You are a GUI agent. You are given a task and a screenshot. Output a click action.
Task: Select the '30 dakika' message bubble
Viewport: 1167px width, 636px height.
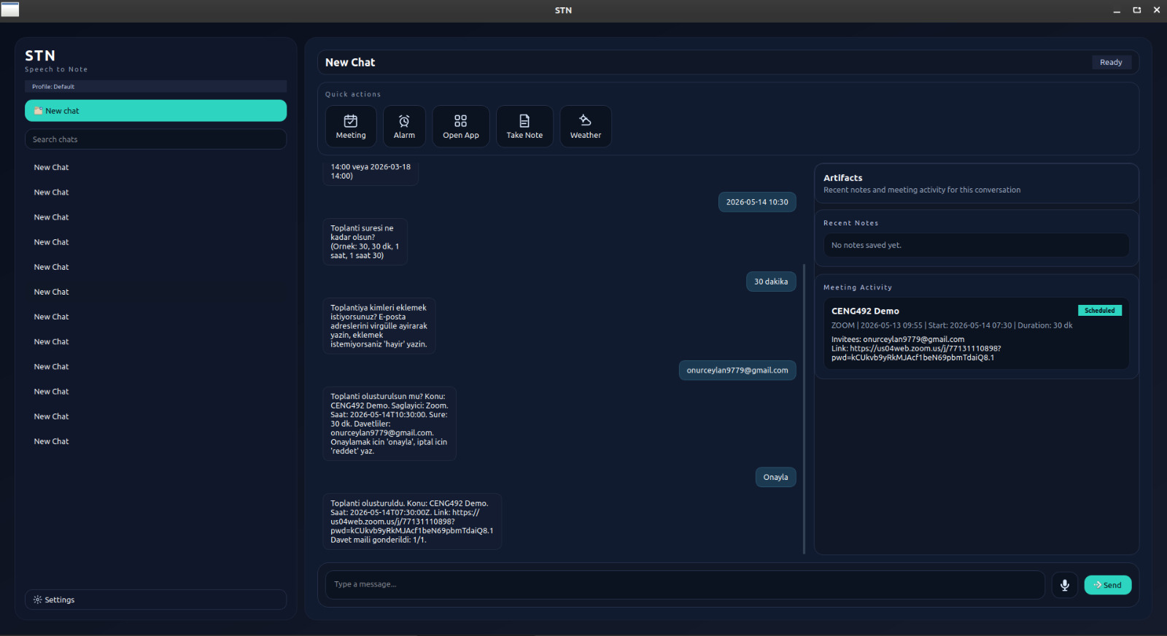[x=771, y=282]
